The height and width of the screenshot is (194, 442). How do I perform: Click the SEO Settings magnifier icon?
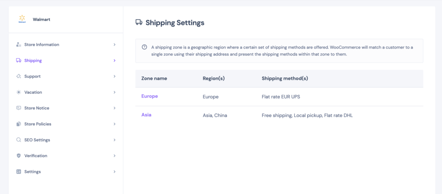pos(19,140)
